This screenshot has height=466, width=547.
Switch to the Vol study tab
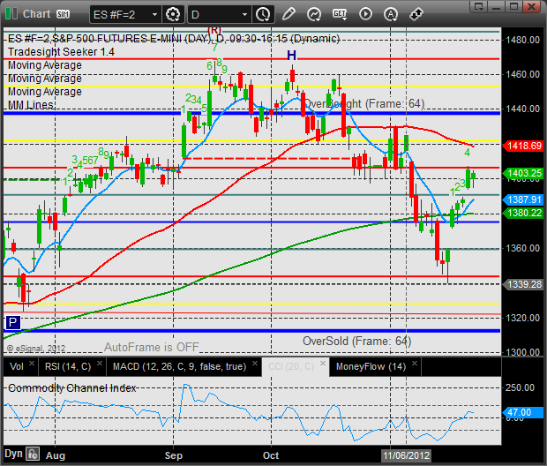click(17, 367)
